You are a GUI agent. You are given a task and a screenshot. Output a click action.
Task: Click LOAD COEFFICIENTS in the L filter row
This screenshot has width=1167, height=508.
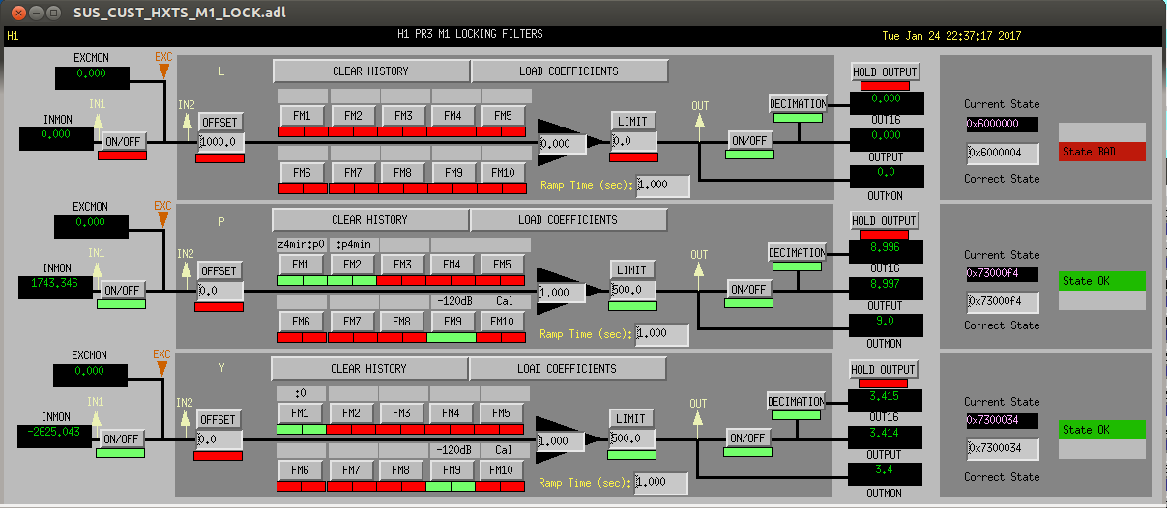pyautogui.click(x=569, y=71)
